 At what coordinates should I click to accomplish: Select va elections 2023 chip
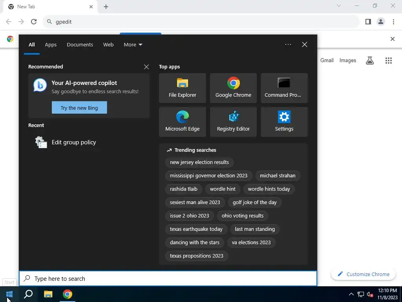[251, 242]
